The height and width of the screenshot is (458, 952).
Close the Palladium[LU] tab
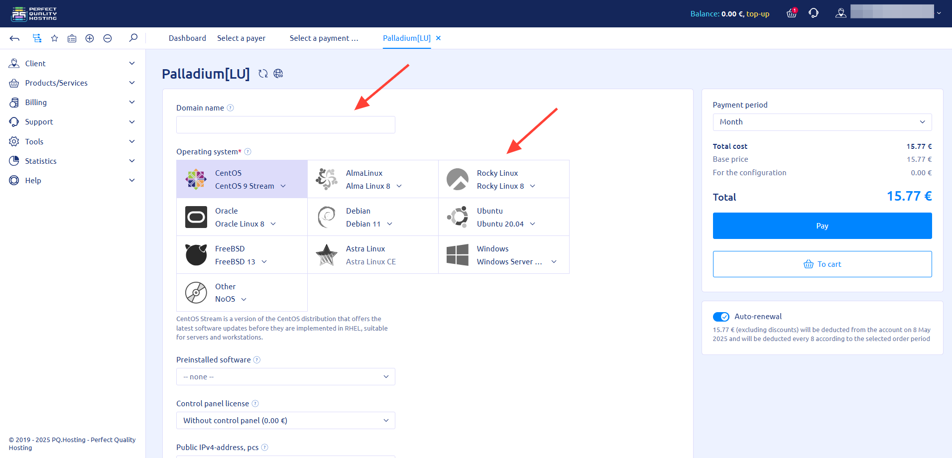click(438, 38)
